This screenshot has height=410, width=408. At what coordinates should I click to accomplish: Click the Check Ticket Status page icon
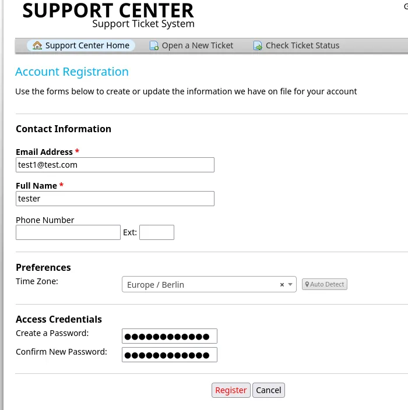click(258, 45)
